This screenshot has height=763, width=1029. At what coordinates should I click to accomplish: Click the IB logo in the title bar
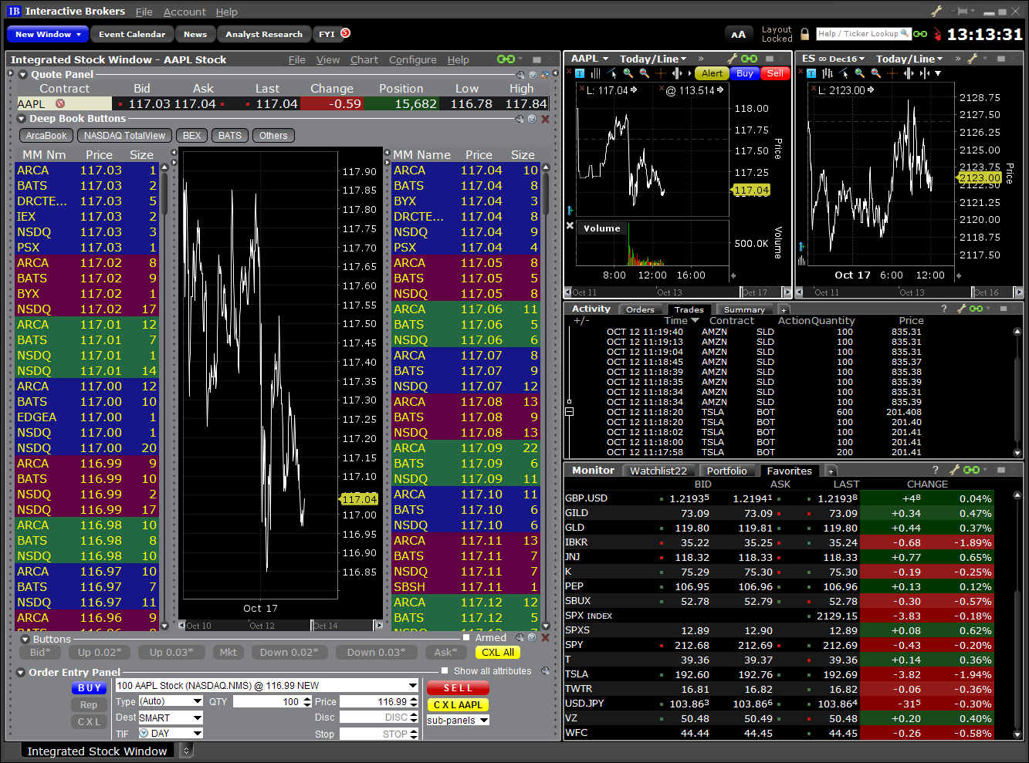13,11
